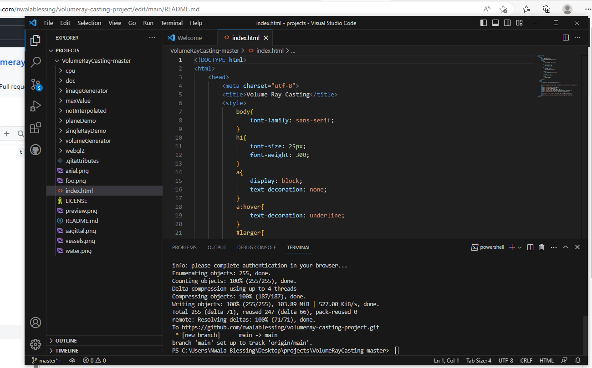Click the notifications bell in status bar
The height and width of the screenshot is (368, 592).
577,360
